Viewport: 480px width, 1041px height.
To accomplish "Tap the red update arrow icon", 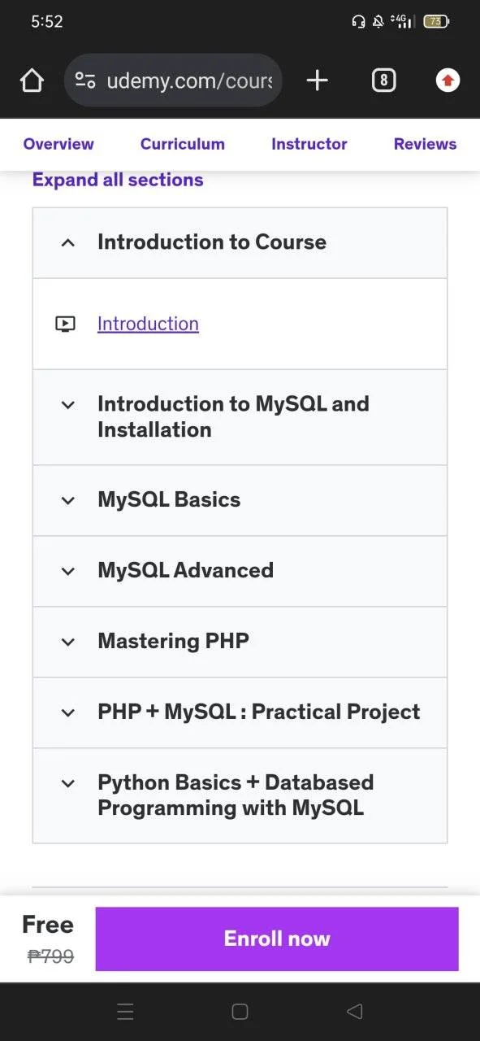I will point(448,80).
